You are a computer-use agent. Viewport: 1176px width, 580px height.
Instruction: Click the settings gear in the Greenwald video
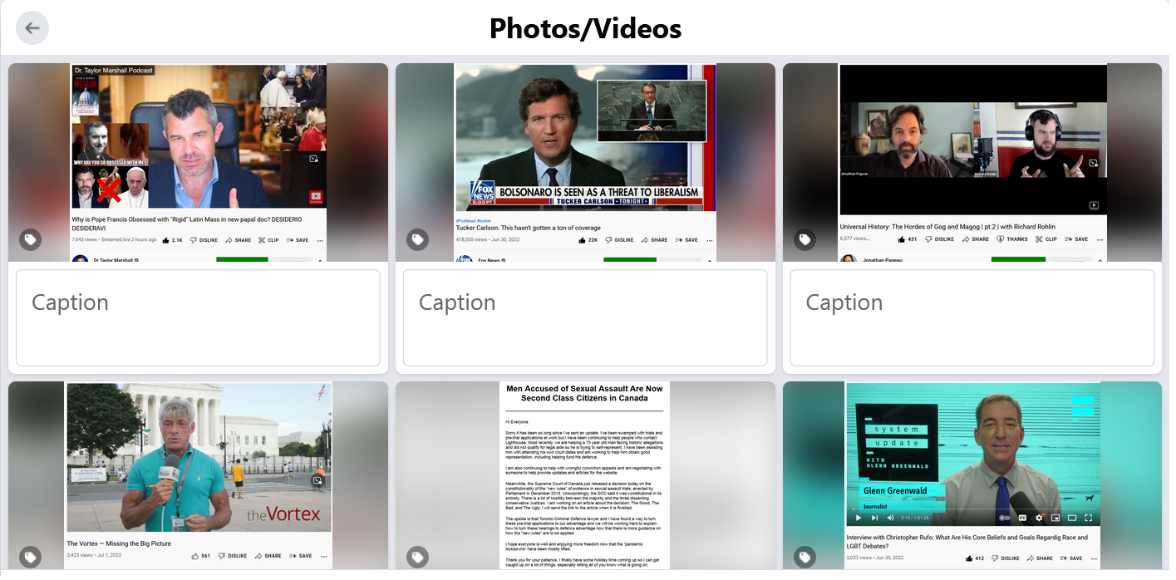tap(1039, 518)
